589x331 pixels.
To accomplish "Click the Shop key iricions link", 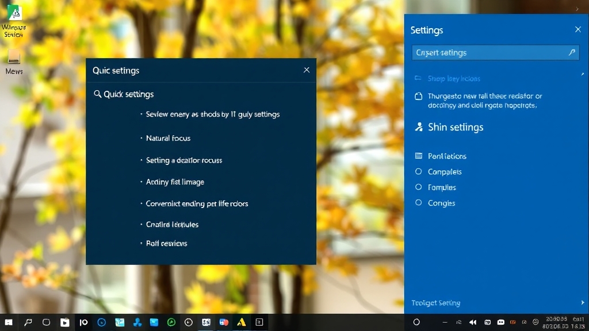I will tap(454, 79).
